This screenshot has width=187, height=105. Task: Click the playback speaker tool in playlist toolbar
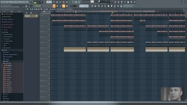click(47, 9)
